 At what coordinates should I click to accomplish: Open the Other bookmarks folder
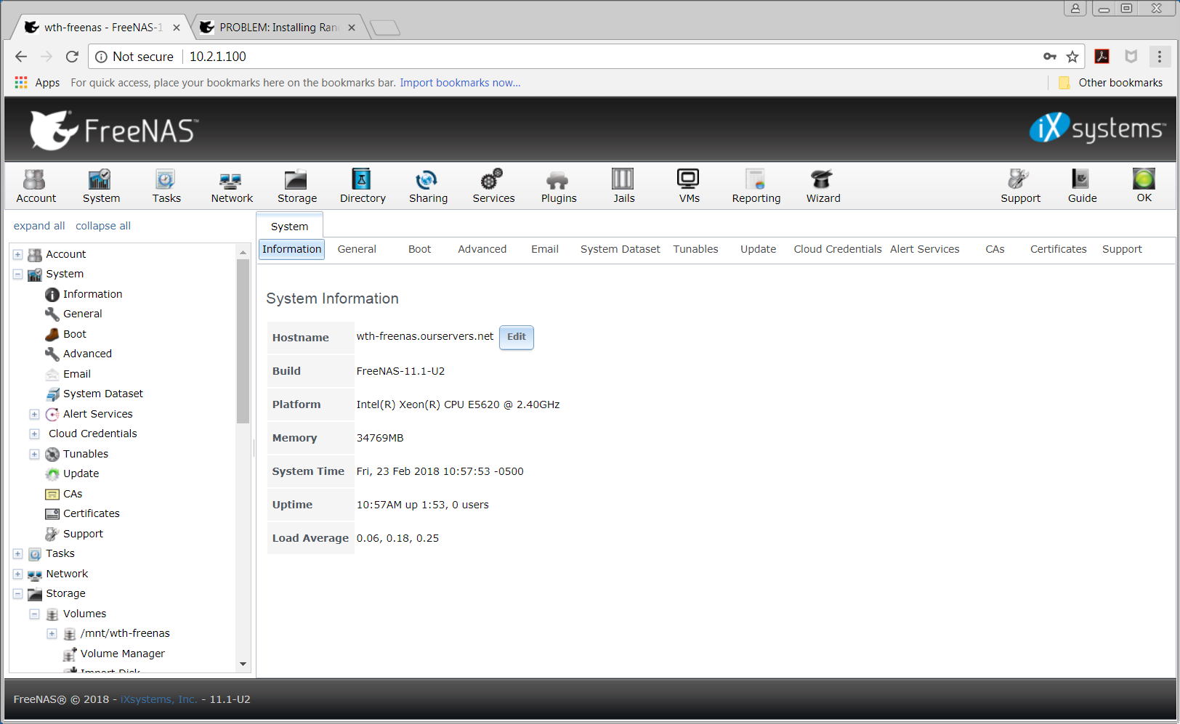click(1110, 83)
